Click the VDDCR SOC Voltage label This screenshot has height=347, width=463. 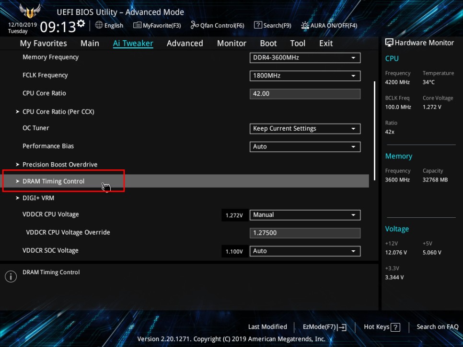[x=50, y=250]
